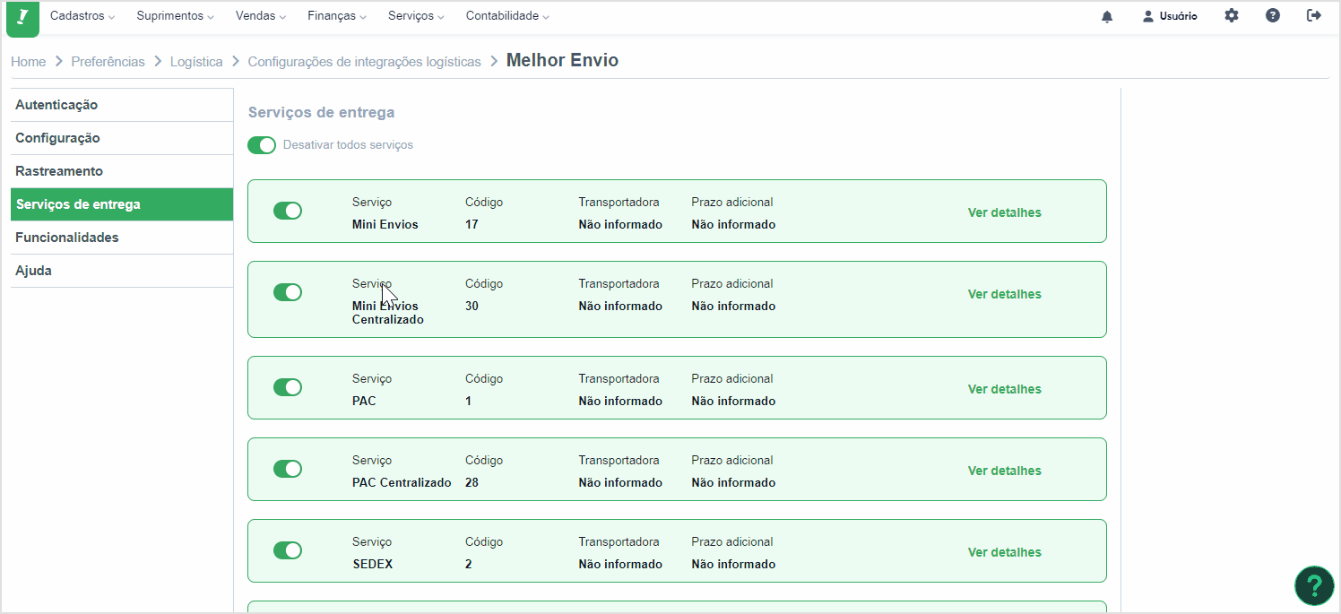This screenshot has width=1341, height=614.
Task: Click the code value 17
Action: (472, 224)
